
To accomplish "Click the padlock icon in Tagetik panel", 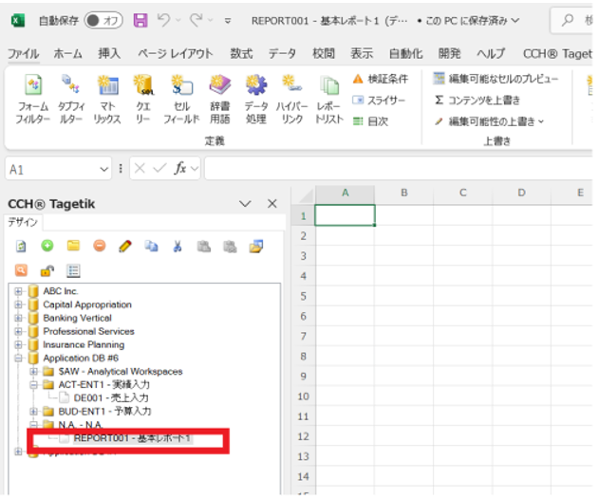I will [x=47, y=270].
